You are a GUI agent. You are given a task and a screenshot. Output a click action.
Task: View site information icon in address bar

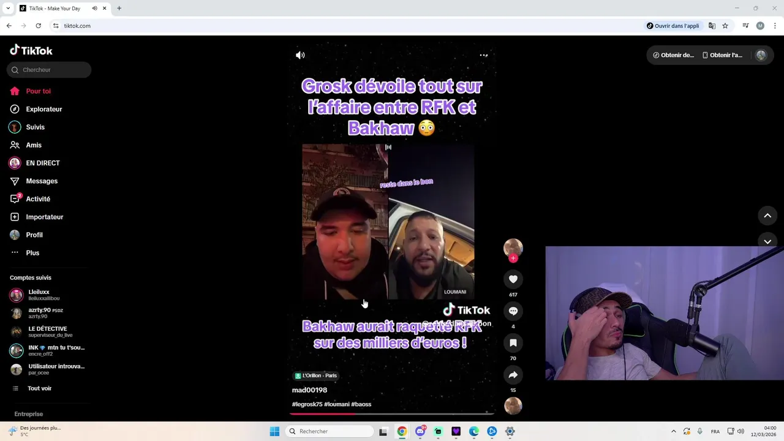[56, 26]
